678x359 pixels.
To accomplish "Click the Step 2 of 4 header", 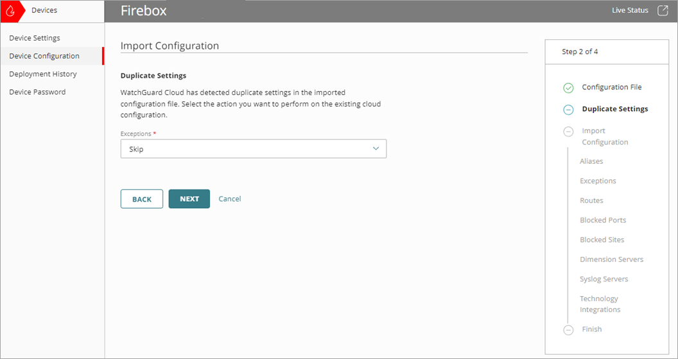I will tap(580, 51).
